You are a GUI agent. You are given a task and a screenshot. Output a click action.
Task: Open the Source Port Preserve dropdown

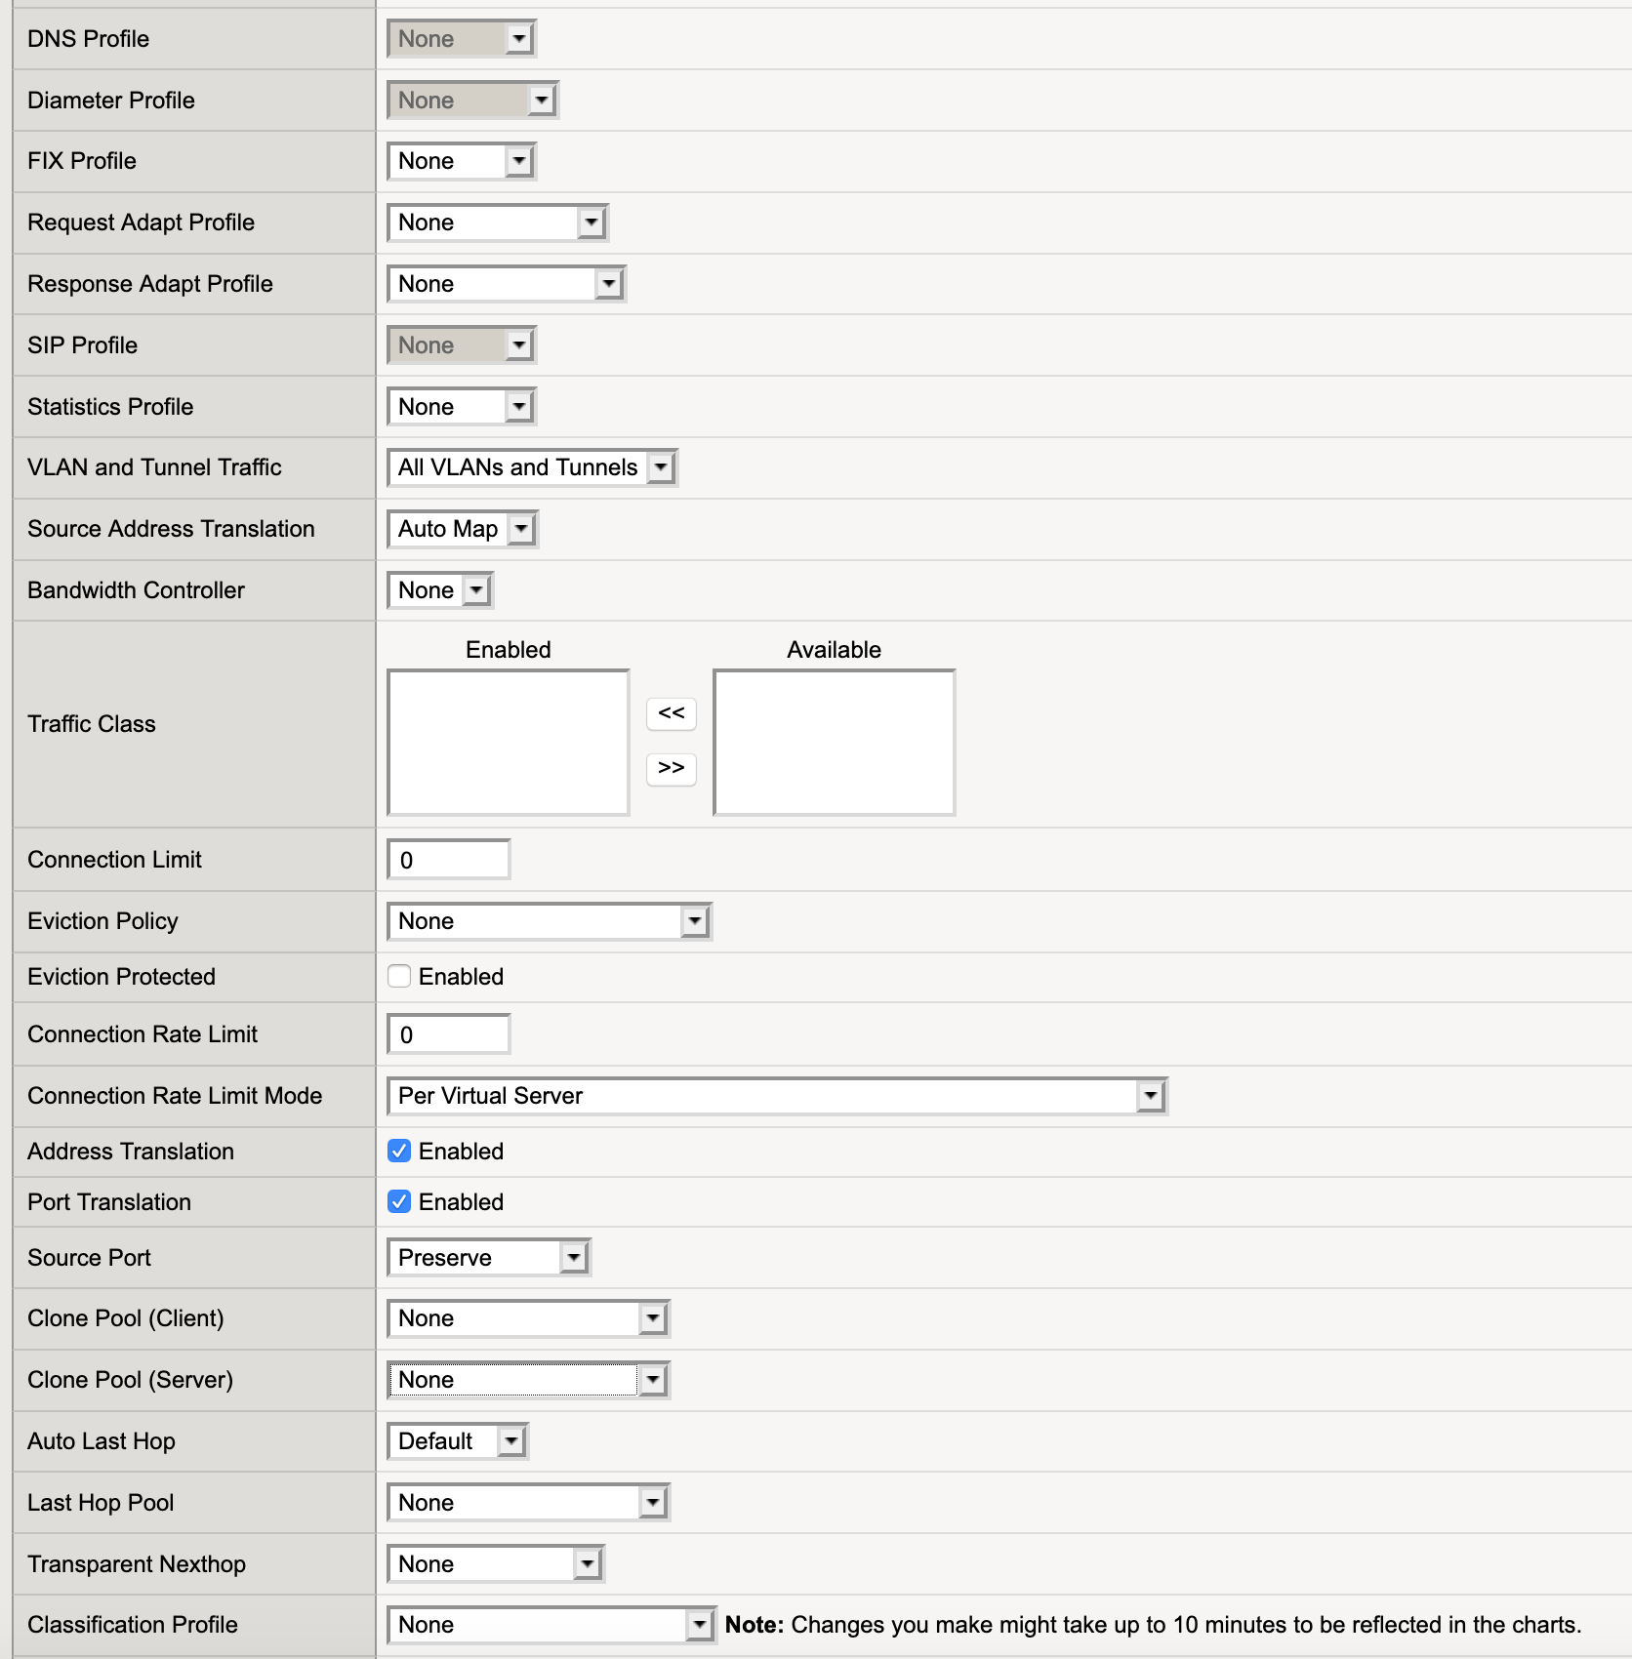[489, 1258]
